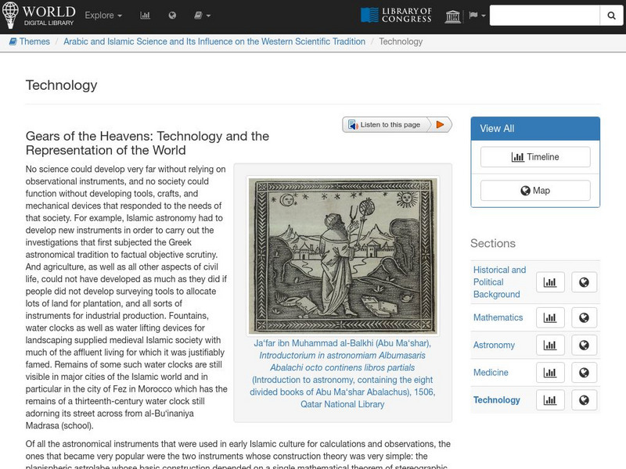Click the UNESCO building icon in header
626x469 pixels.
[x=451, y=14]
